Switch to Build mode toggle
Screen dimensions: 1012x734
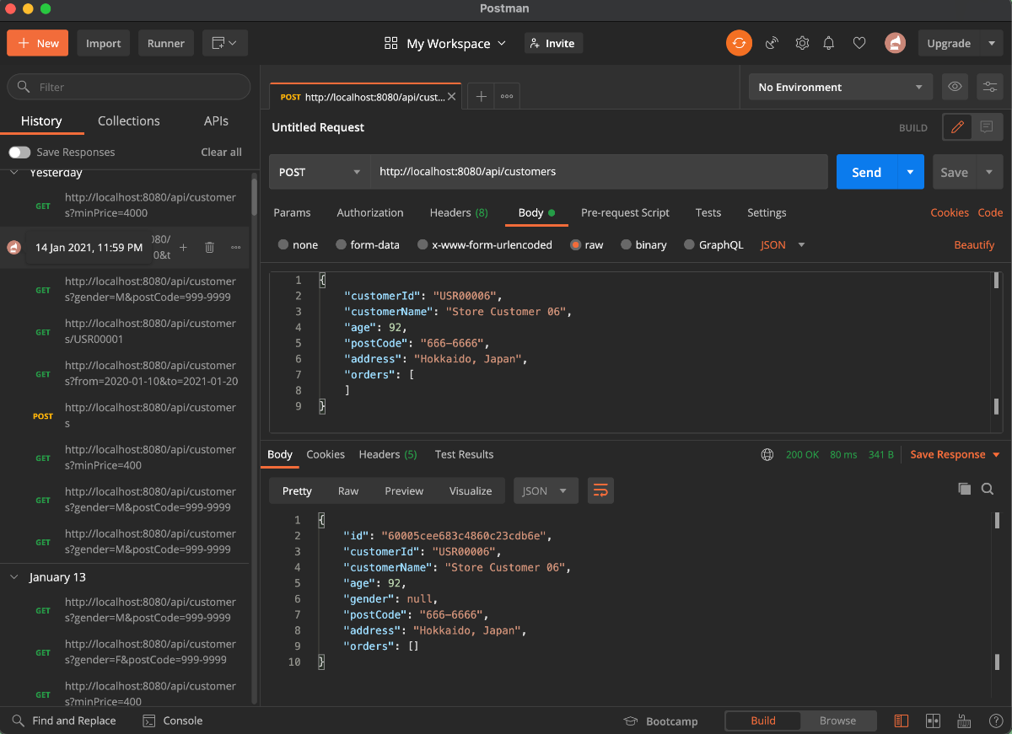(763, 721)
